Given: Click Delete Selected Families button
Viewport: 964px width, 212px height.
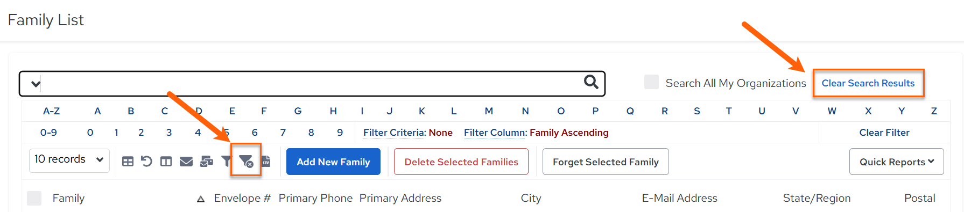Looking at the screenshot, I should 461,162.
